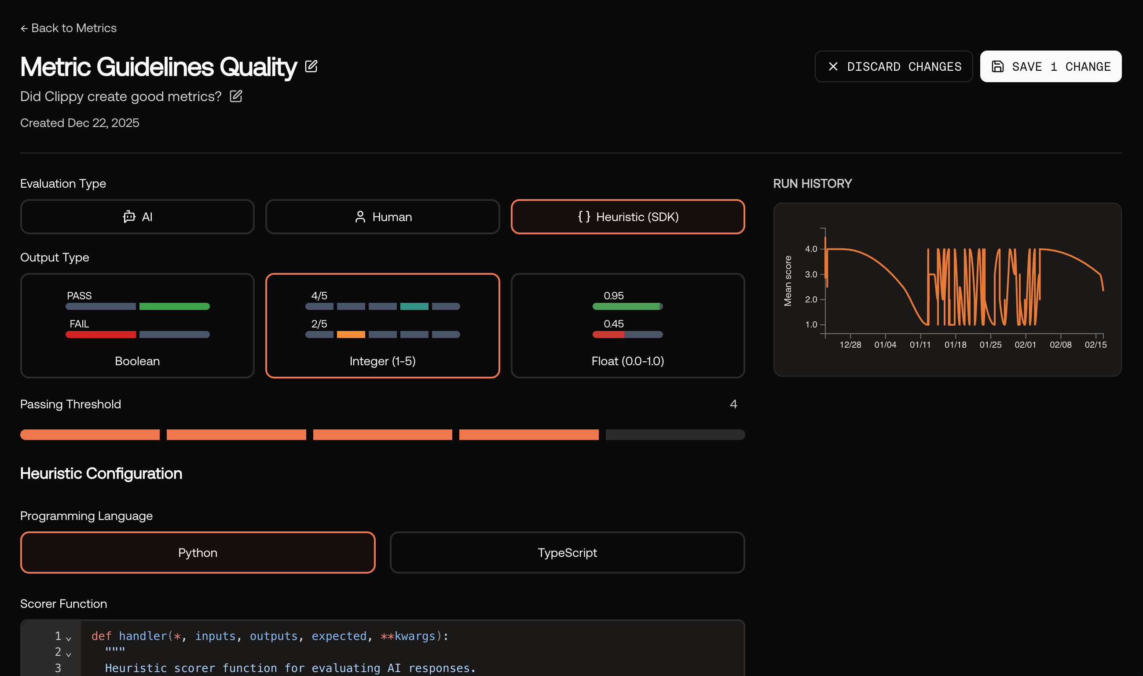Click the edit pencil beside the metric title
Screen dimensions: 1143x676
pyautogui.click(x=311, y=66)
